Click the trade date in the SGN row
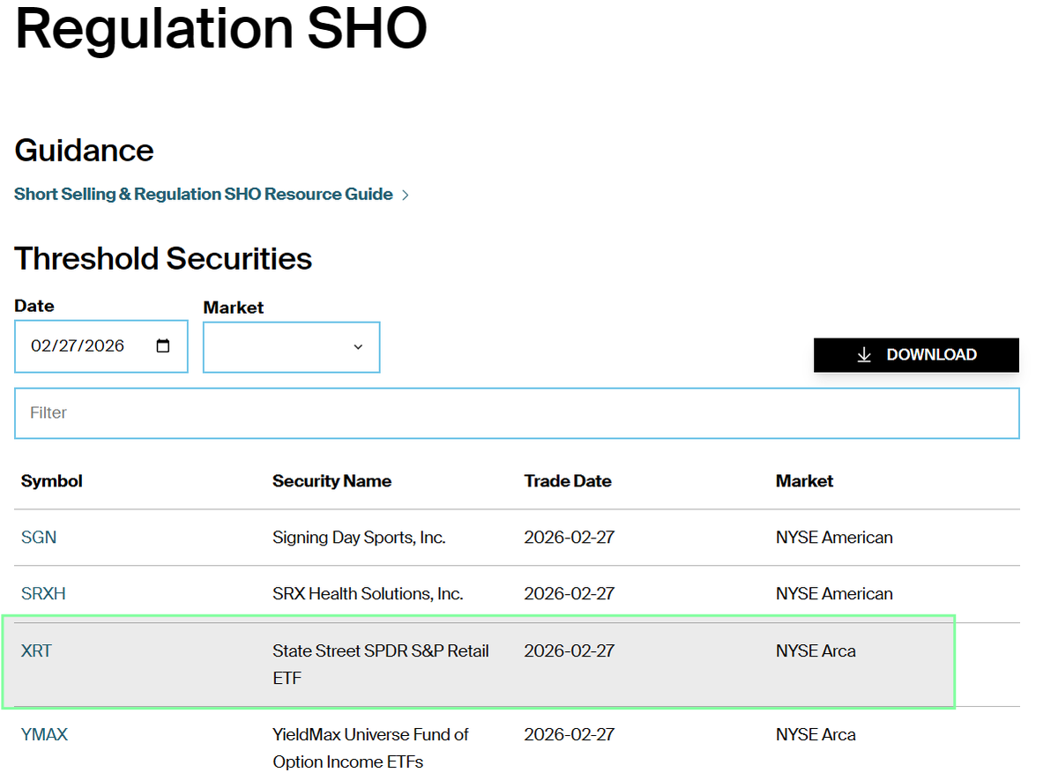1058x780 pixels. pyautogui.click(x=570, y=538)
